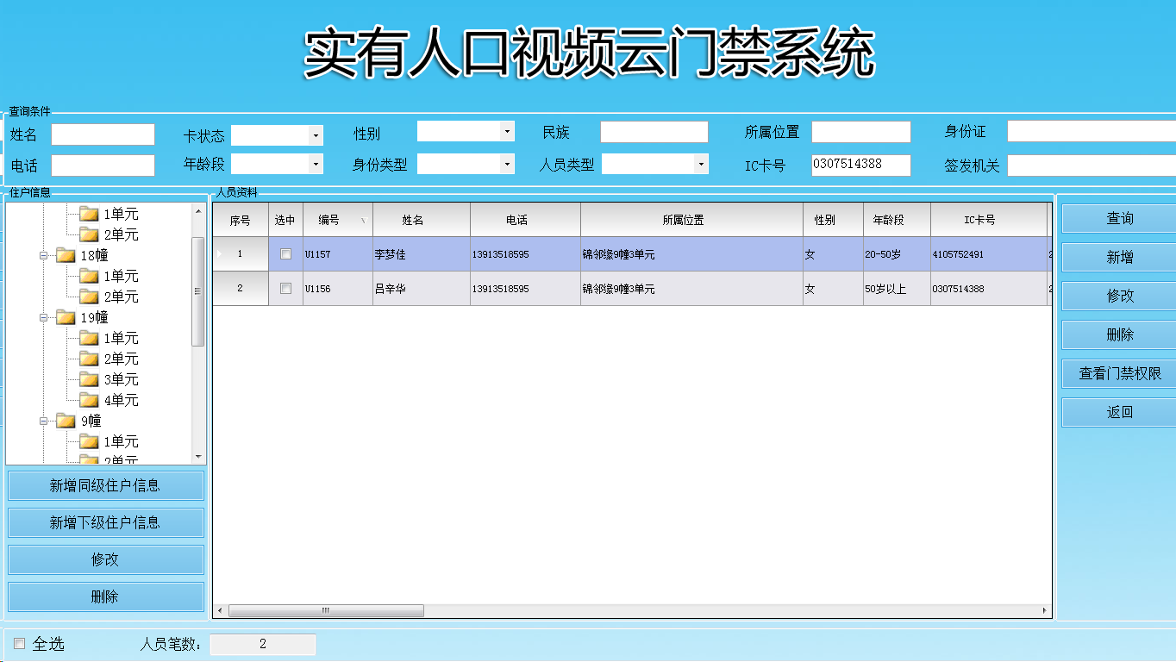Click 新增同级住户信息 button
Image resolution: width=1176 pixels, height=662 pixels.
click(x=106, y=485)
